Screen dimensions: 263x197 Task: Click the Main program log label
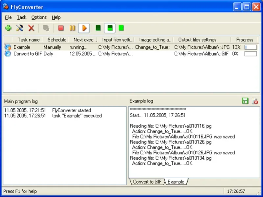click(21, 101)
